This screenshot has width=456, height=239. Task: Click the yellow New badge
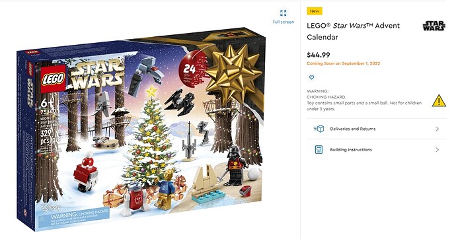coord(315,11)
